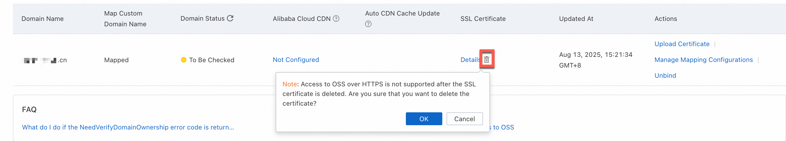Click the Domain Name column header

click(42, 18)
